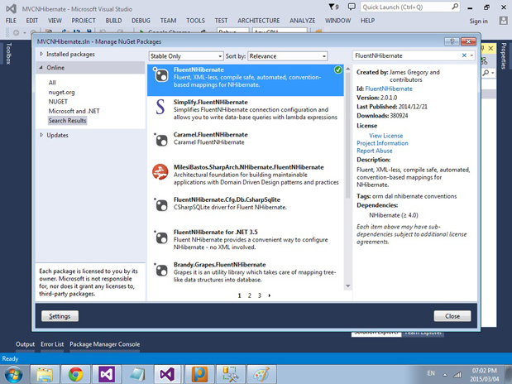Open the Package Manager Console tab
Screen dimensions: 512x384
(104, 344)
